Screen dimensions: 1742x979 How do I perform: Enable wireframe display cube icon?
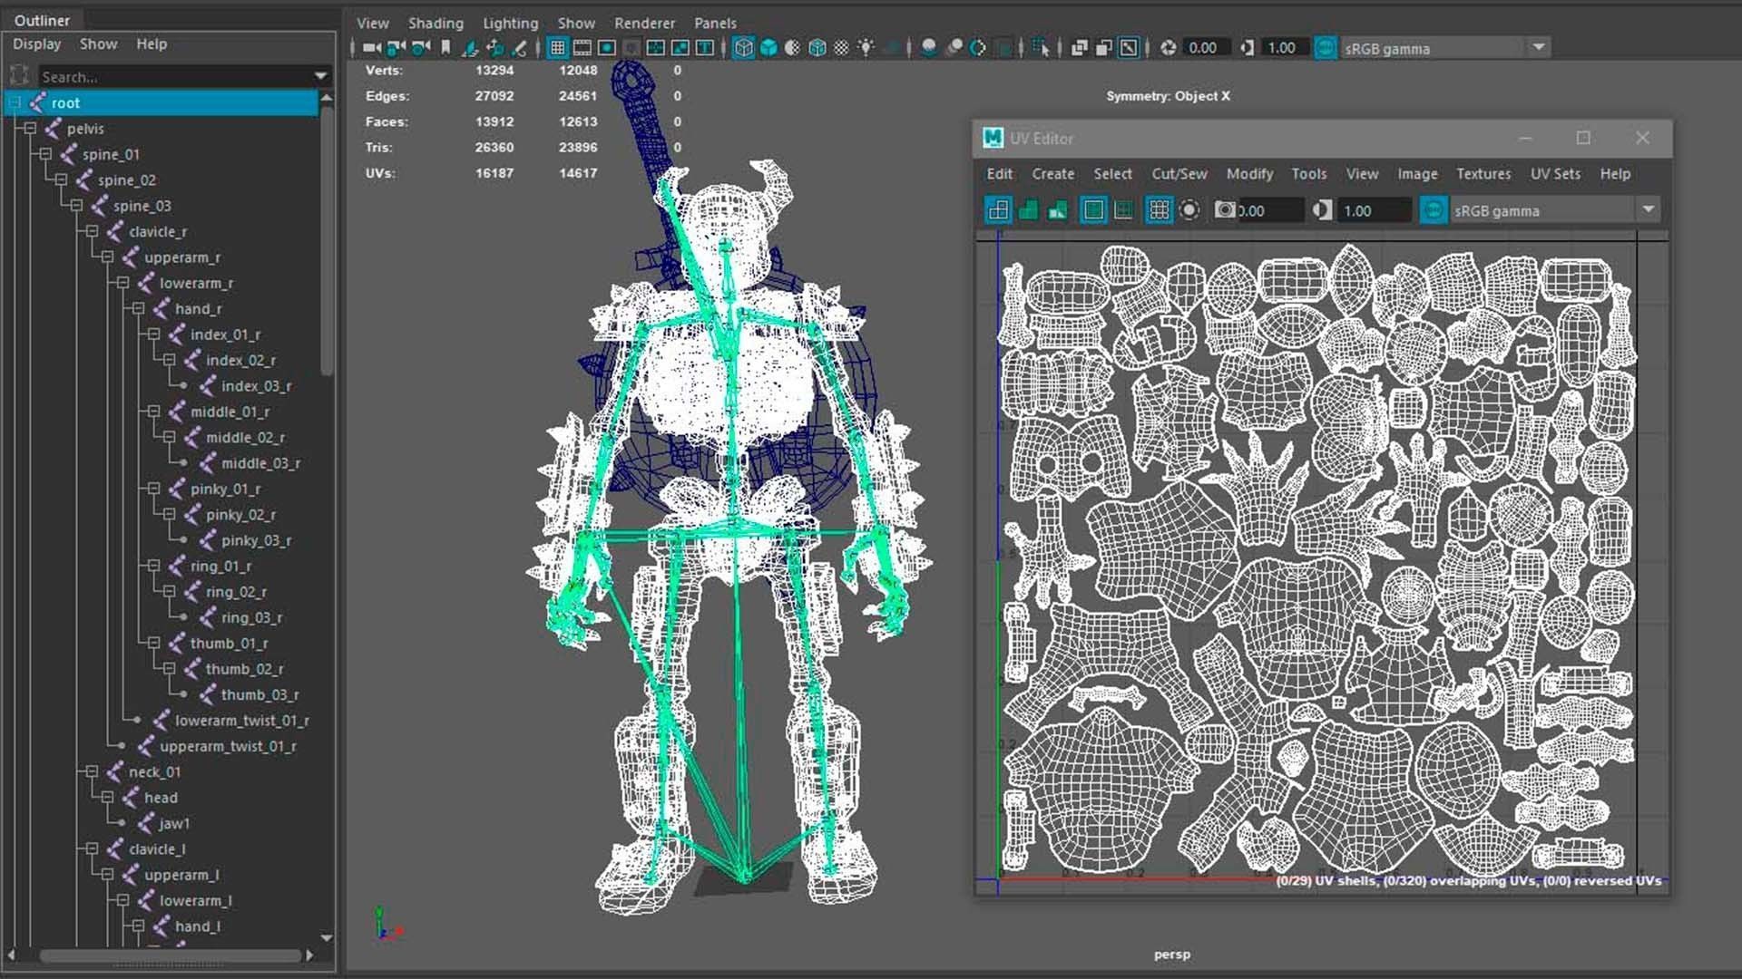(743, 48)
